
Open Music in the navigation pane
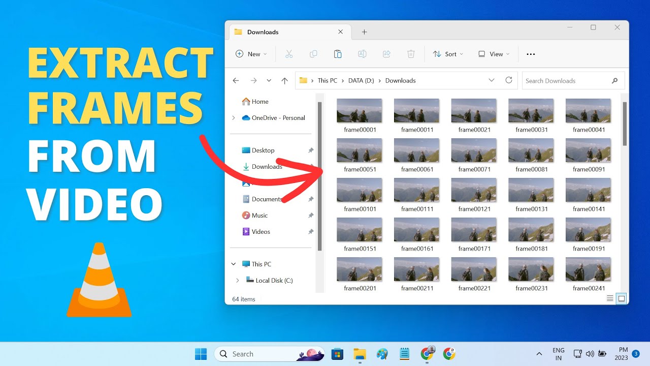[x=255, y=216]
